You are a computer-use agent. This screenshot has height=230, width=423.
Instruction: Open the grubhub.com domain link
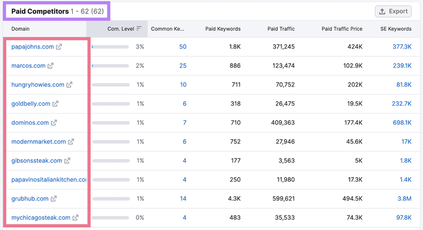[x=30, y=199]
